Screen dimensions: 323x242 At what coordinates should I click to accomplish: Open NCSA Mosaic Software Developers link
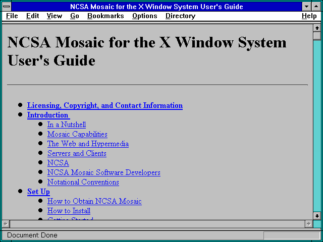point(104,172)
